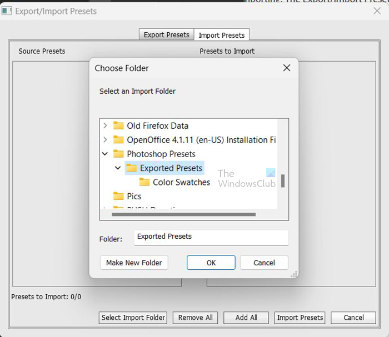This screenshot has height=337, width=389.
Task: Collapse the Photoshop Presets folder
Action: tap(105, 154)
